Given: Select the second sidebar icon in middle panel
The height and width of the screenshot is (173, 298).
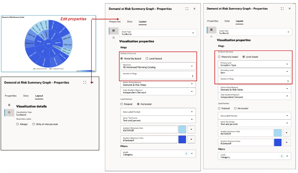Looking at the screenshot, I should [114, 38].
